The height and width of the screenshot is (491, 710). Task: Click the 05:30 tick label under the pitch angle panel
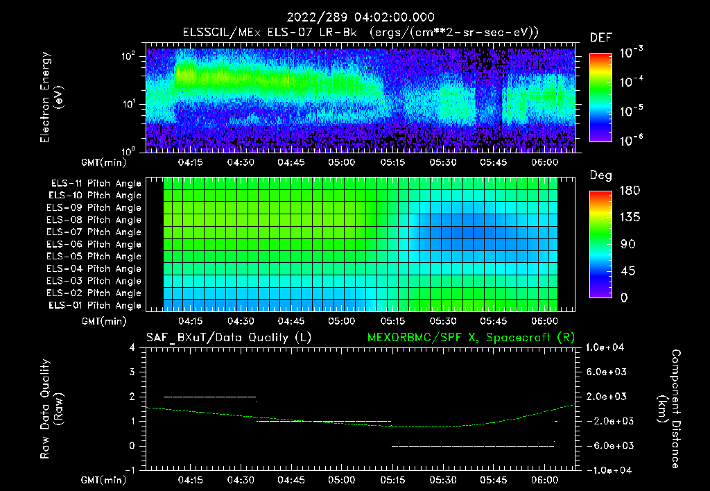coord(443,321)
